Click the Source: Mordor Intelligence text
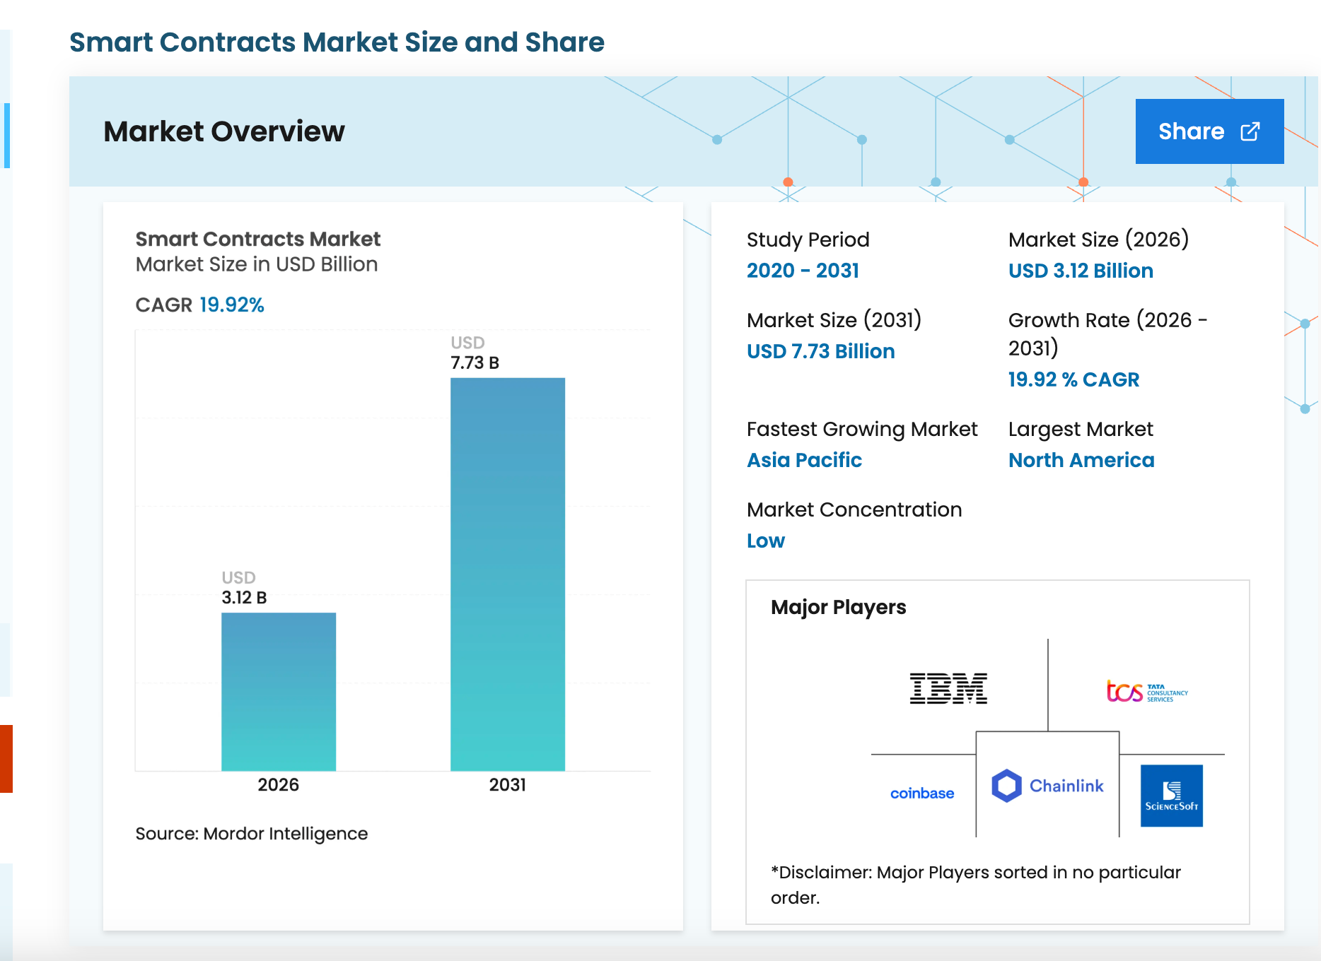 (251, 834)
